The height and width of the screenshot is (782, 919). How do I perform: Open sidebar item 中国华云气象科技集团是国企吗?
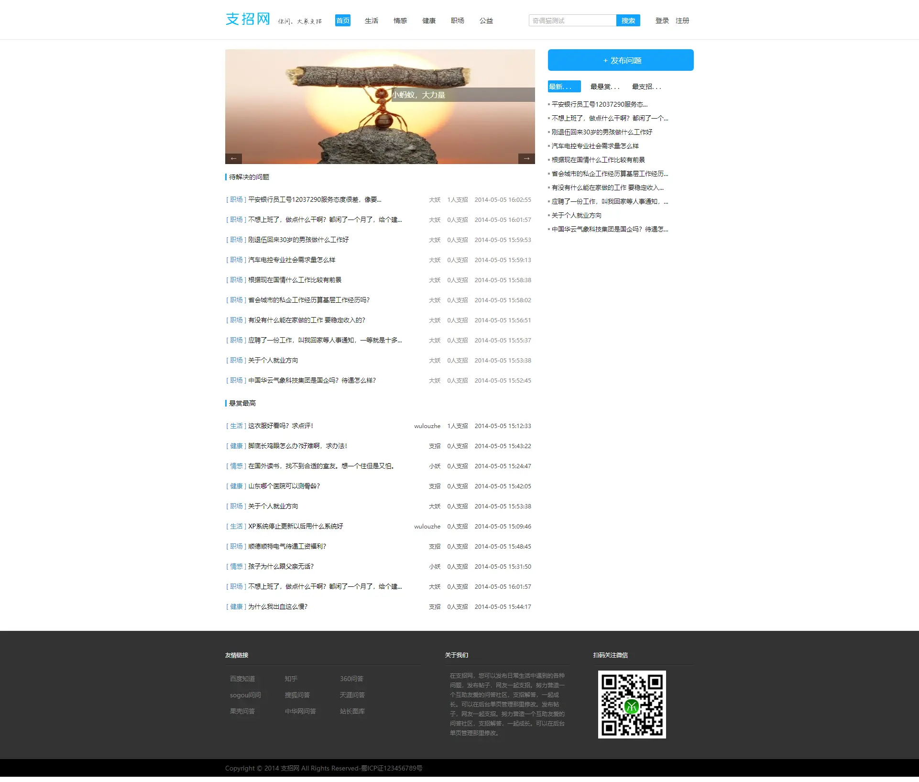(x=610, y=229)
